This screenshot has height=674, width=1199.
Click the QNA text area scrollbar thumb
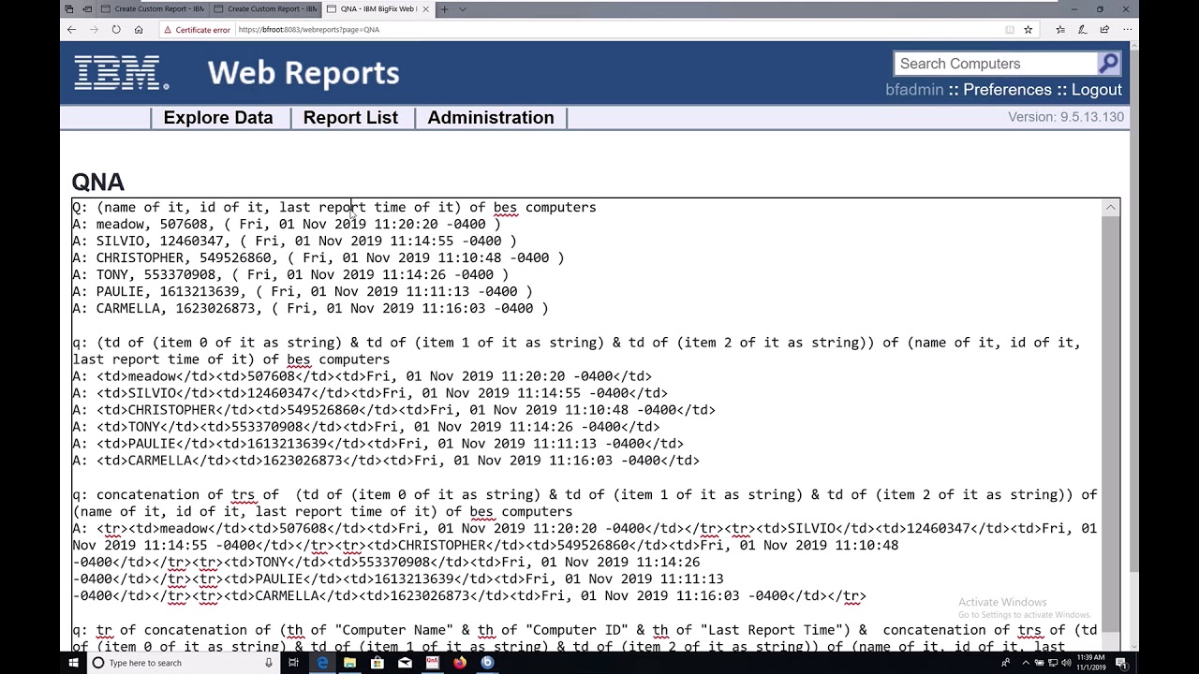point(1110,425)
